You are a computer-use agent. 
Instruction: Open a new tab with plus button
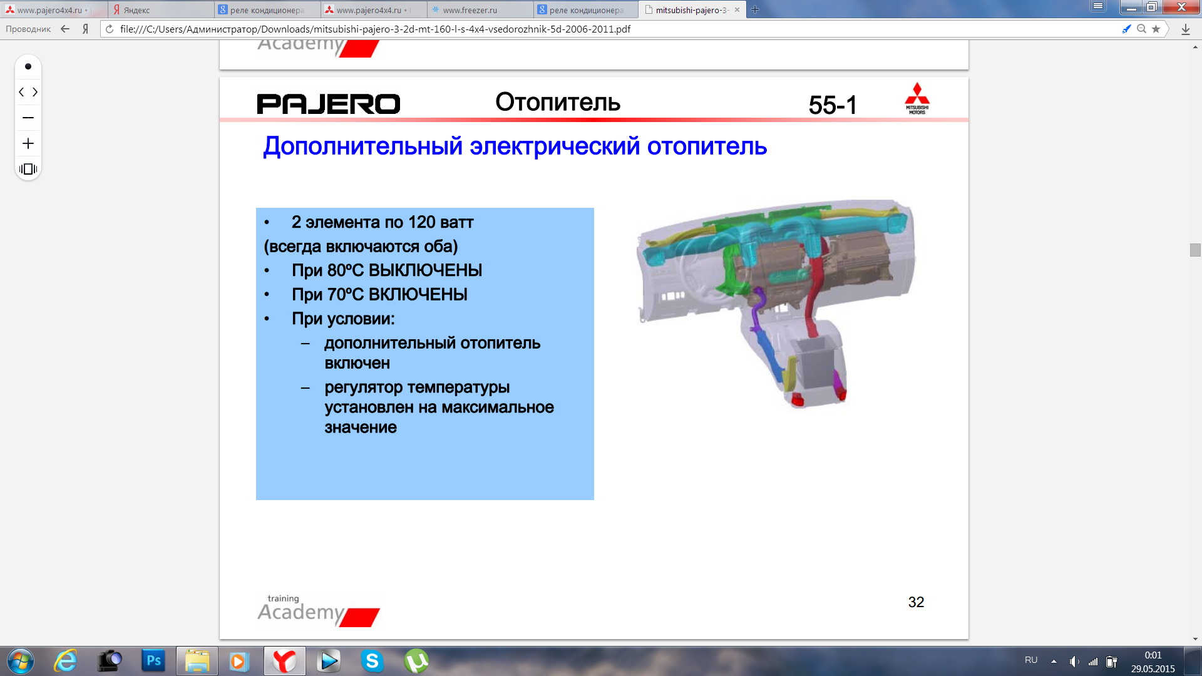point(755,9)
